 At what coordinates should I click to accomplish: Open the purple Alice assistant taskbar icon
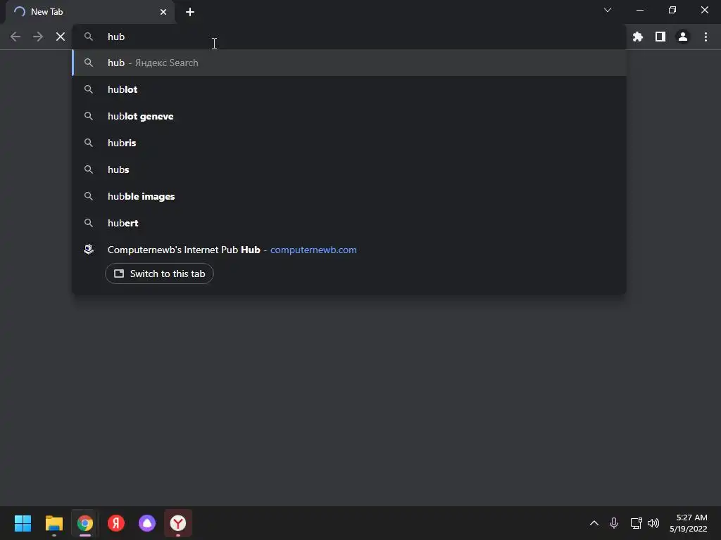click(147, 523)
